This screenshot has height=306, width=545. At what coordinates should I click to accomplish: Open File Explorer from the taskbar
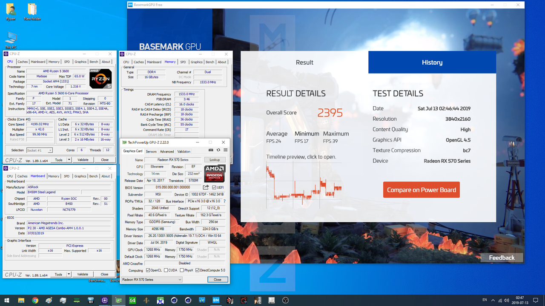pyautogui.click(x=21, y=300)
